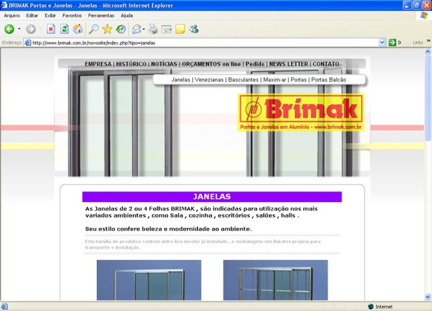
Task: Open the Back button history dropdown
Action: click(x=19, y=29)
